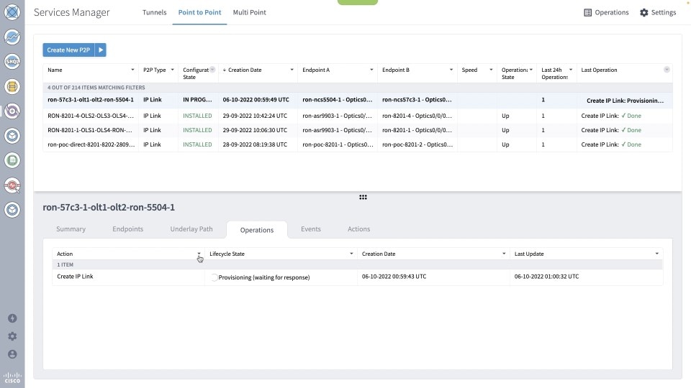Open the Endpoint A column dropdown arrow
The image size is (691, 388).
[x=371, y=70]
